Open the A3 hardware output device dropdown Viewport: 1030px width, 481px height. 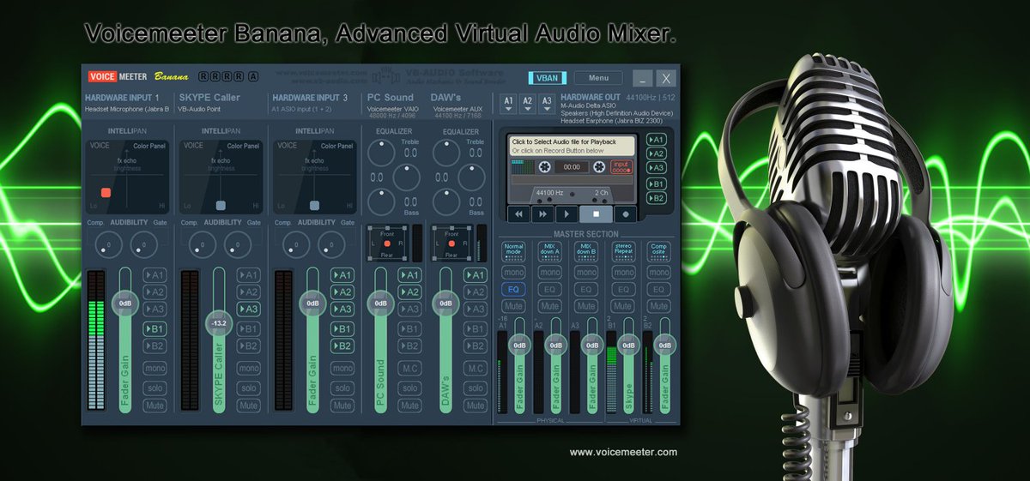[x=546, y=104]
